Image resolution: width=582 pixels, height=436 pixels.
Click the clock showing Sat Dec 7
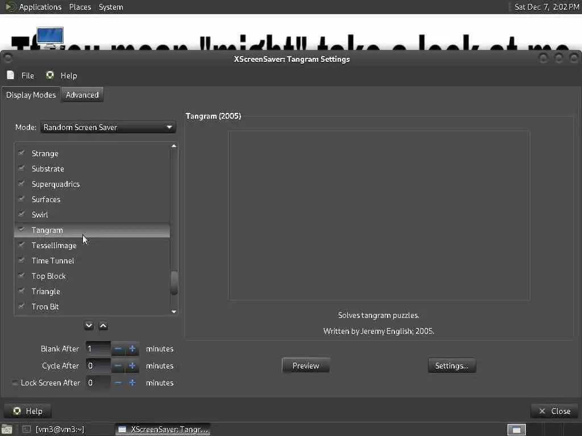coord(546,7)
